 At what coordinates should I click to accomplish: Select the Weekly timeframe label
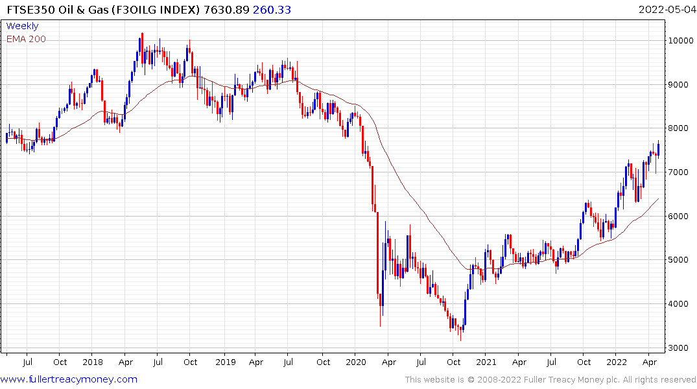pos(22,26)
